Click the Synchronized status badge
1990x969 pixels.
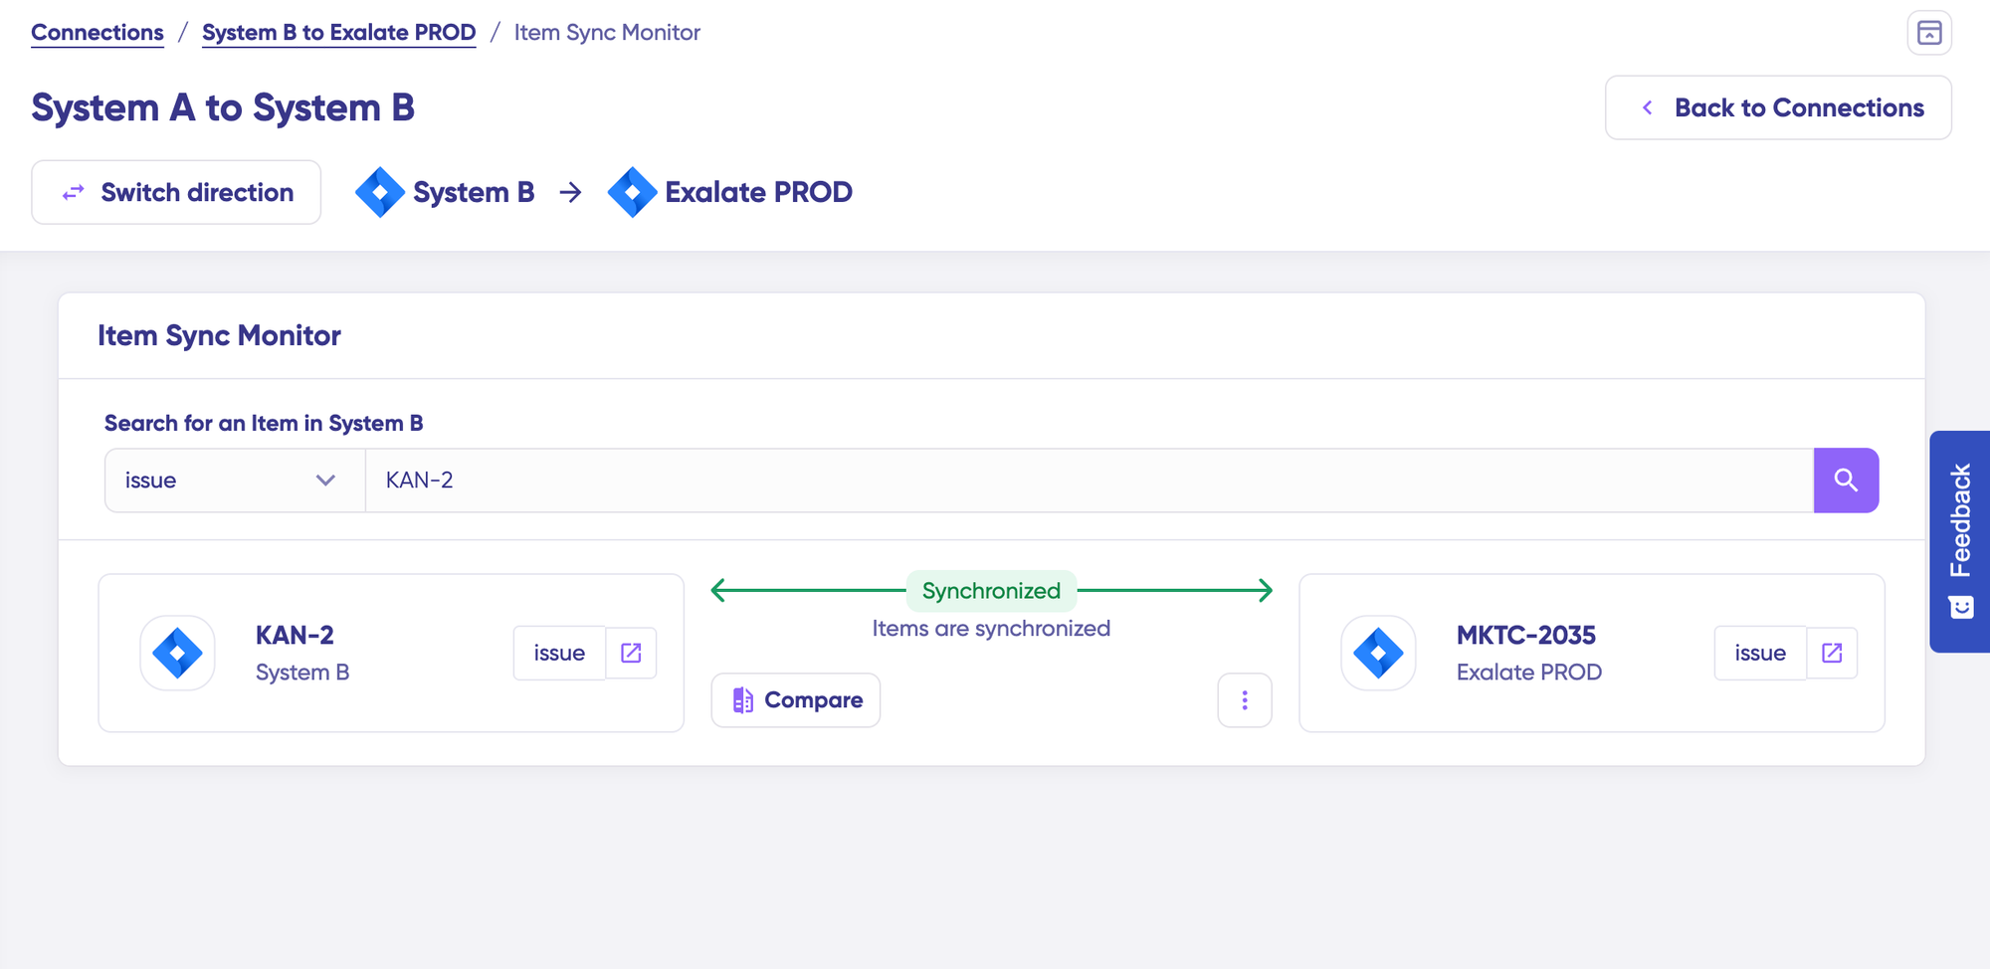[991, 591]
